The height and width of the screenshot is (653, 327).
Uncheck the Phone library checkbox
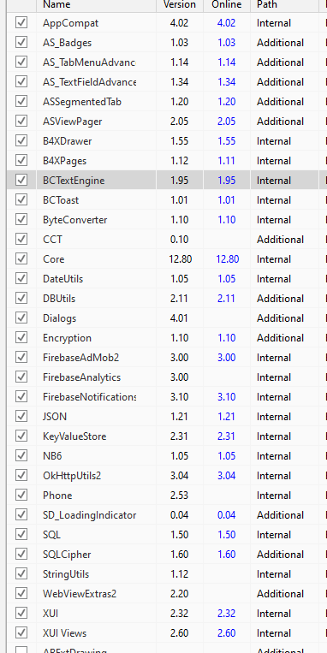tap(21, 496)
